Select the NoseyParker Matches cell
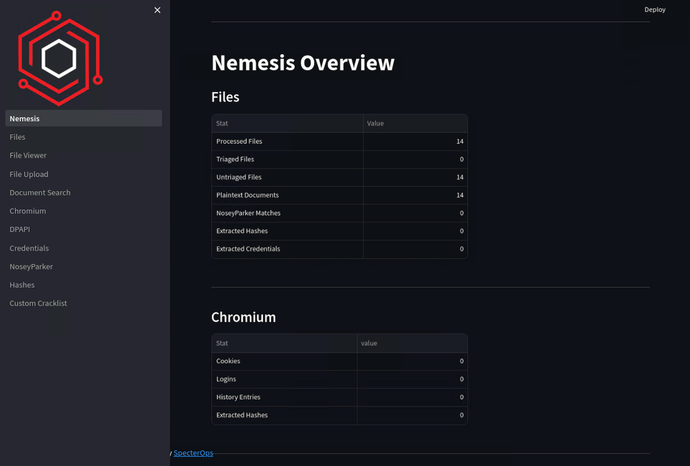The height and width of the screenshot is (466, 690). click(287, 213)
